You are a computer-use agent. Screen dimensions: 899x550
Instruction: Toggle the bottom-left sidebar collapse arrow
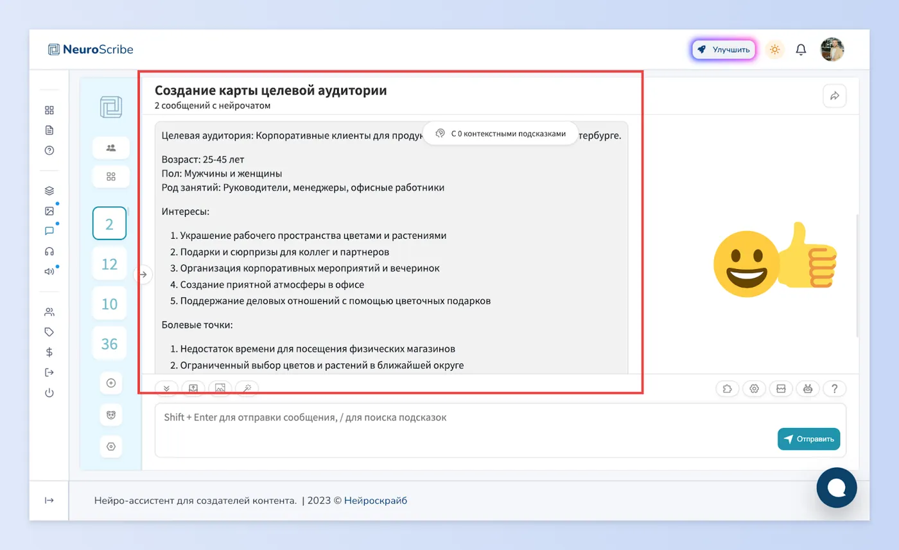click(x=49, y=501)
